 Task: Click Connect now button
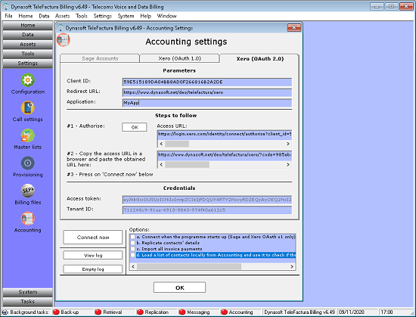pos(93,237)
